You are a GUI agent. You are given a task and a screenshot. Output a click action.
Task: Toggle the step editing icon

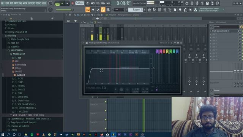point(98,10)
